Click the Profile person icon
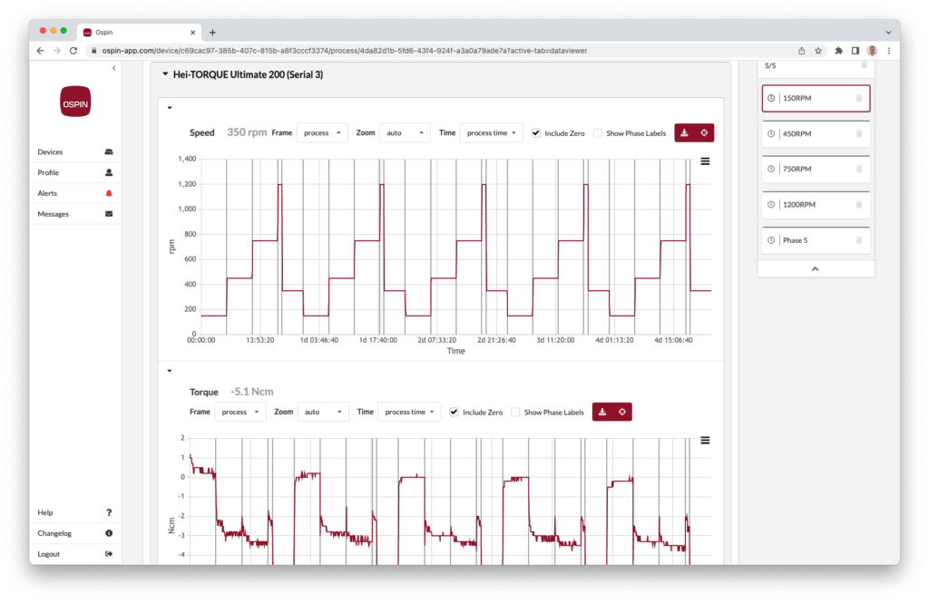The height and width of the screenshot is (603, 929). [x=109, y=172]
